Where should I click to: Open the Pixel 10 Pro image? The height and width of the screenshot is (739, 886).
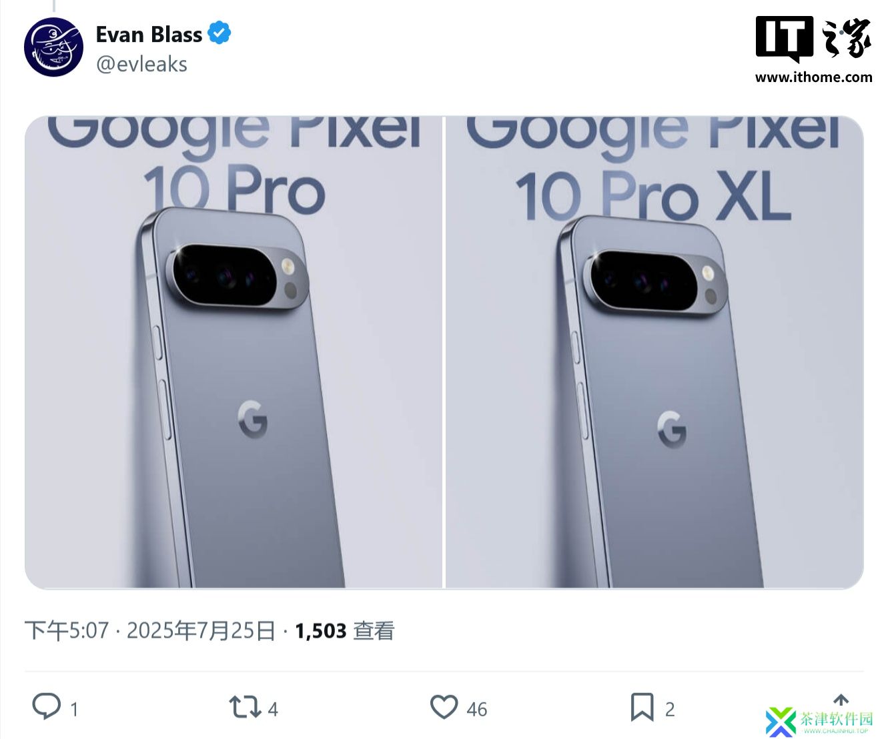pos(234,352)
